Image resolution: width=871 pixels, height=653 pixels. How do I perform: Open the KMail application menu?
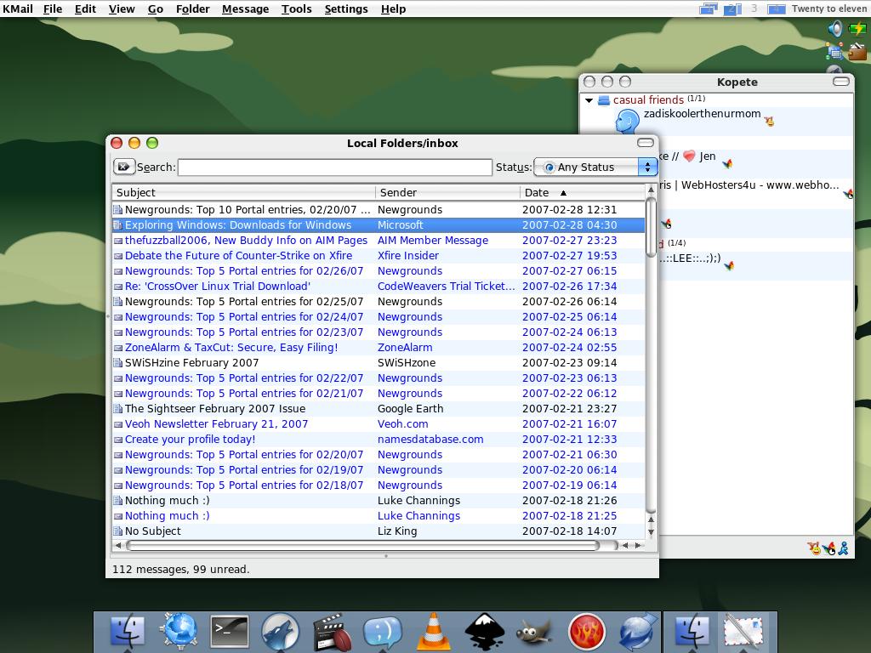click(18, 9)
